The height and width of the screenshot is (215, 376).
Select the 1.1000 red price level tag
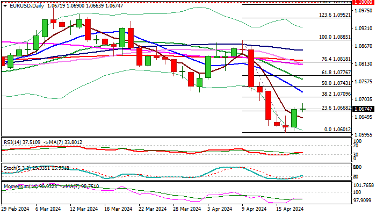363,2
